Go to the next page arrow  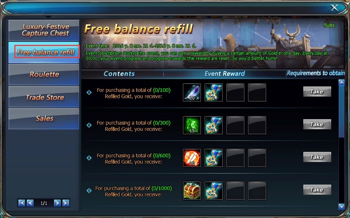click(57, 203)
